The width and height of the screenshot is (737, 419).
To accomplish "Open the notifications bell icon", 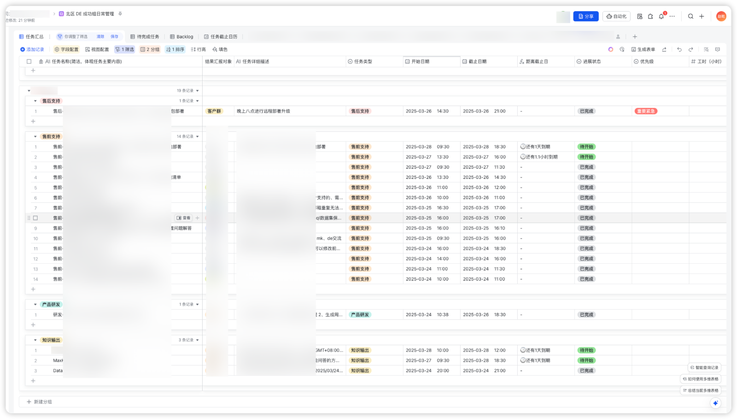I will click(661, 16).
